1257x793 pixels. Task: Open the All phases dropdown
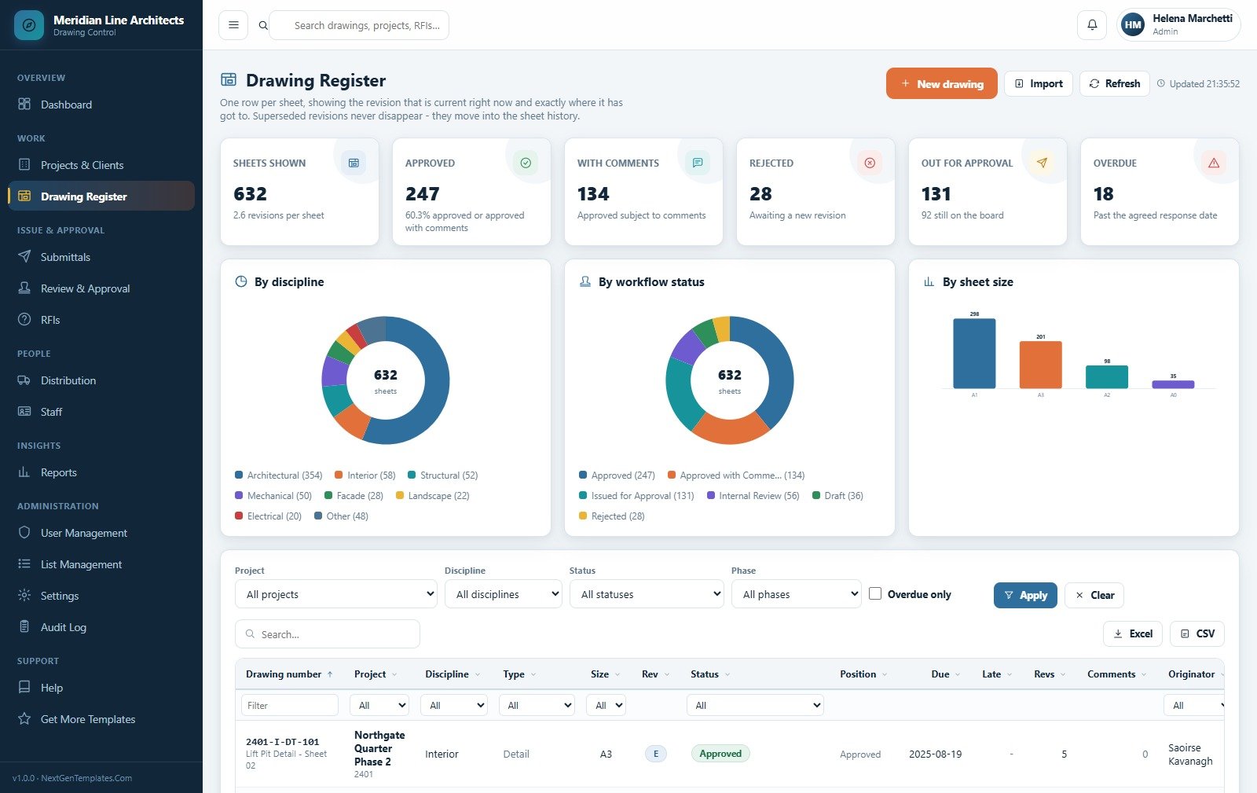click(x=797, y=594)
